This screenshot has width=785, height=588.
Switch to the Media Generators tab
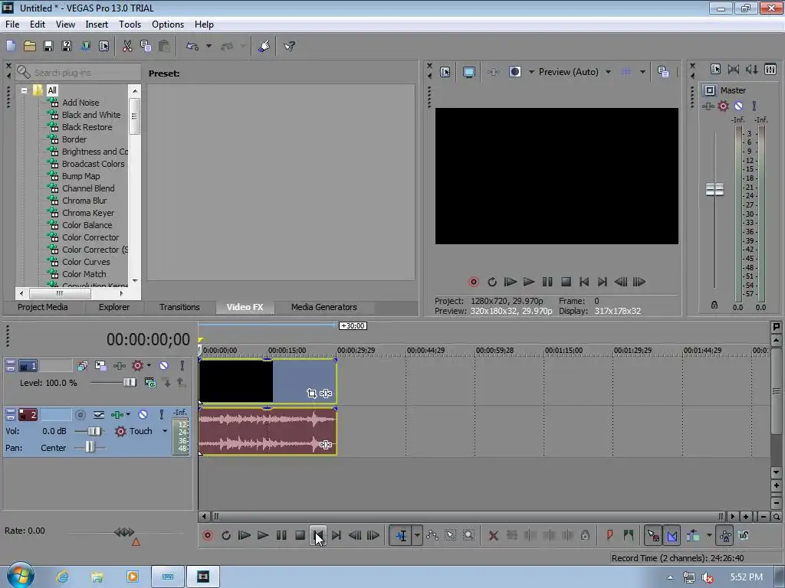[324, 307]
